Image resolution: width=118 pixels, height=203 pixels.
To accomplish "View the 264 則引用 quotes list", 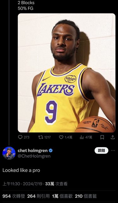I will [39, 196].
